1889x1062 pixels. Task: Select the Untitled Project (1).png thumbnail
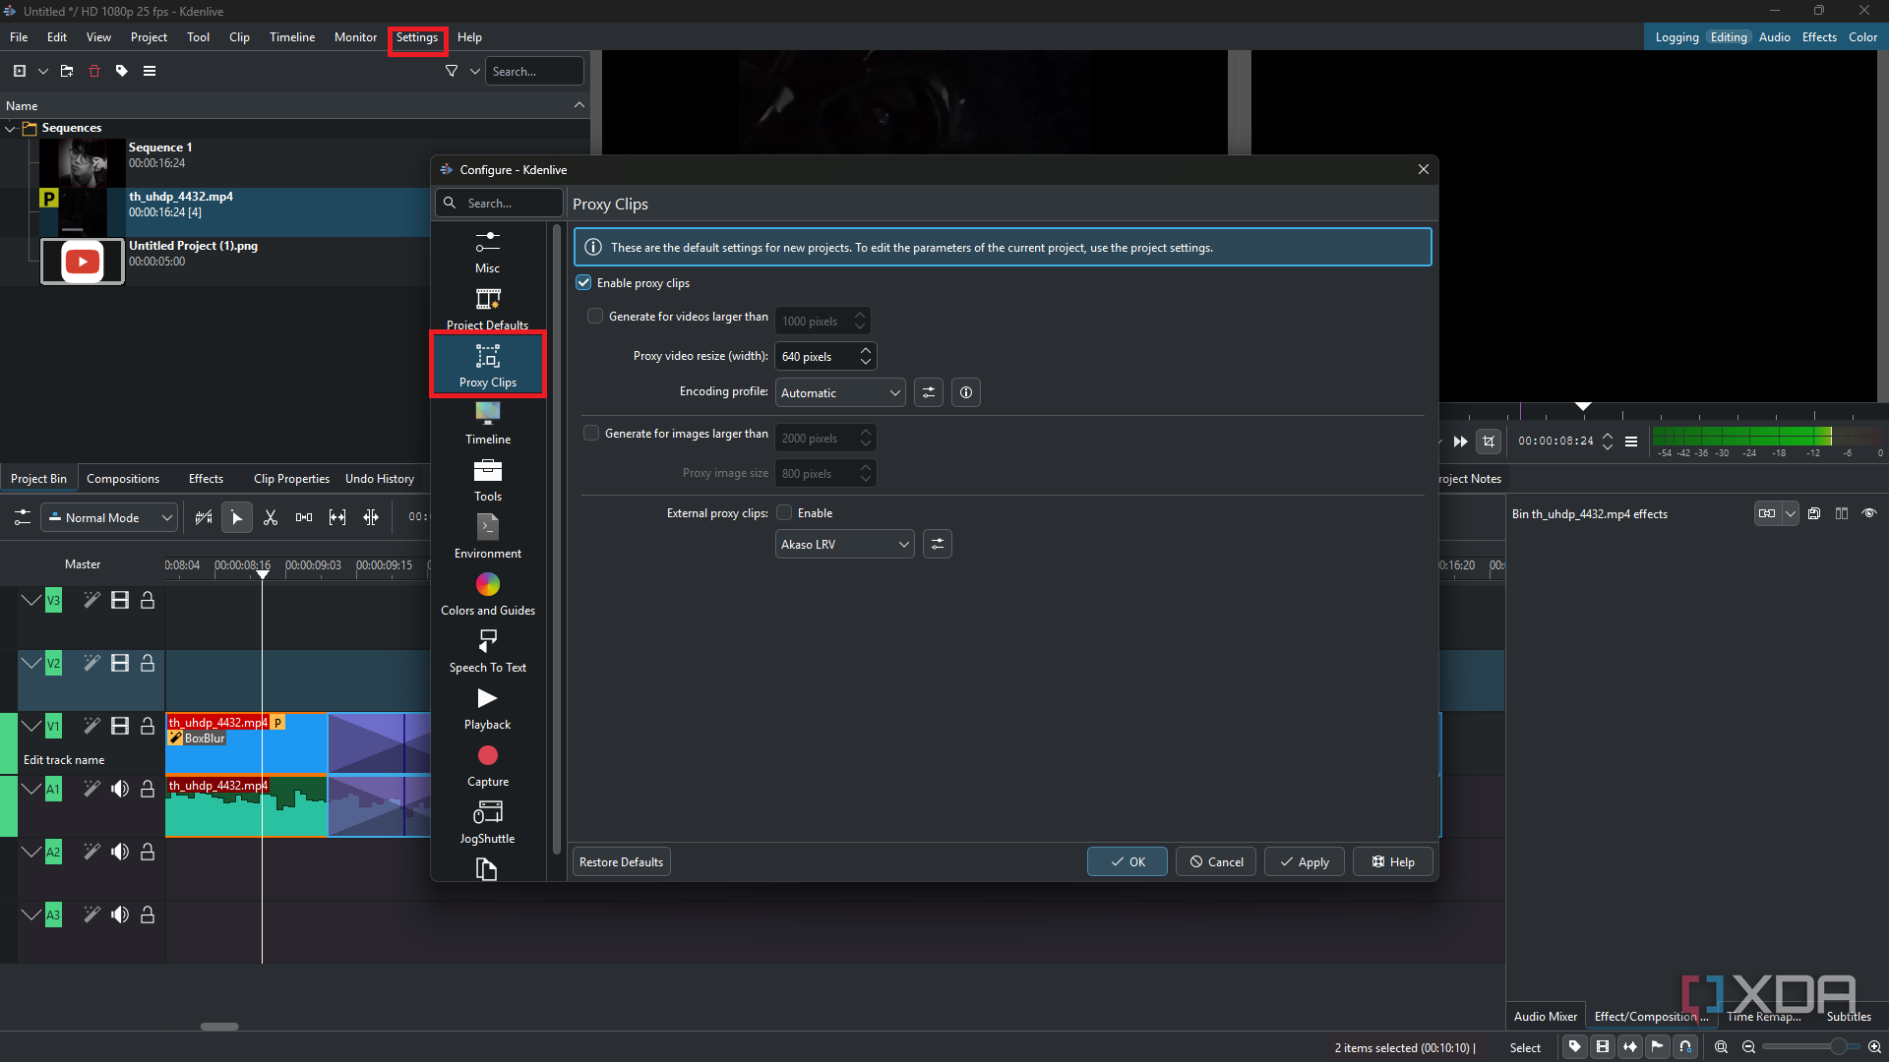click(x=83, y=262)
